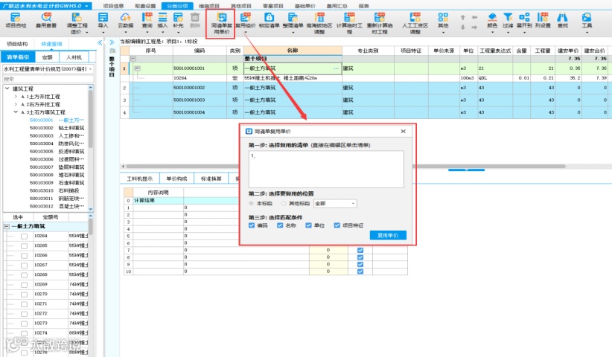Image resolution: width=612 pixels, height=357 pixels.
Task: Collapse A.3土石方填筑工程 node
Action: [16, 112]
